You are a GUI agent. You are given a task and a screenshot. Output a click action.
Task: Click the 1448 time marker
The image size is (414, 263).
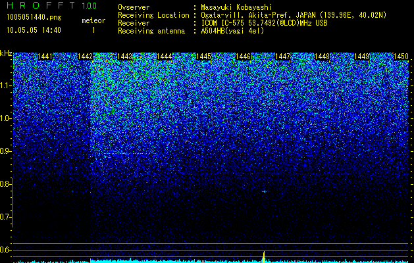point(322,57)
